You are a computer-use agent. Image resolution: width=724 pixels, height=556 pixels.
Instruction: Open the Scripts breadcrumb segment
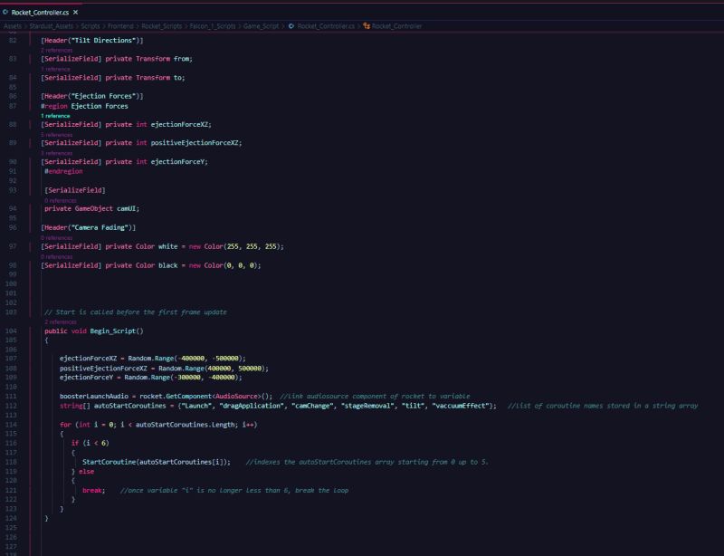pos(90,26)
